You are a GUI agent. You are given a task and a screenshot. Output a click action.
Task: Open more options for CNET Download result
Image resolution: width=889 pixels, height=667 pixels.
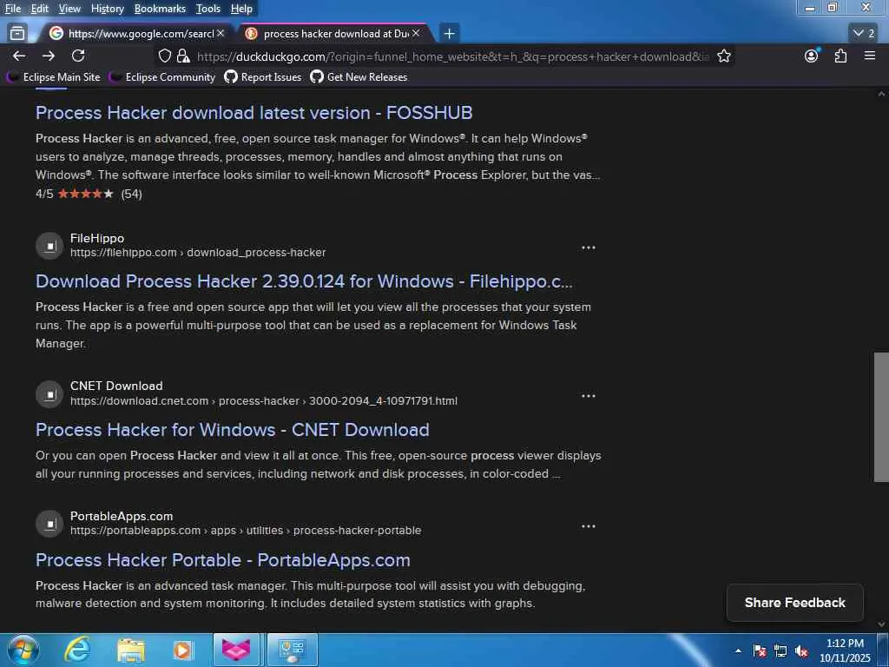coord(589,396)
